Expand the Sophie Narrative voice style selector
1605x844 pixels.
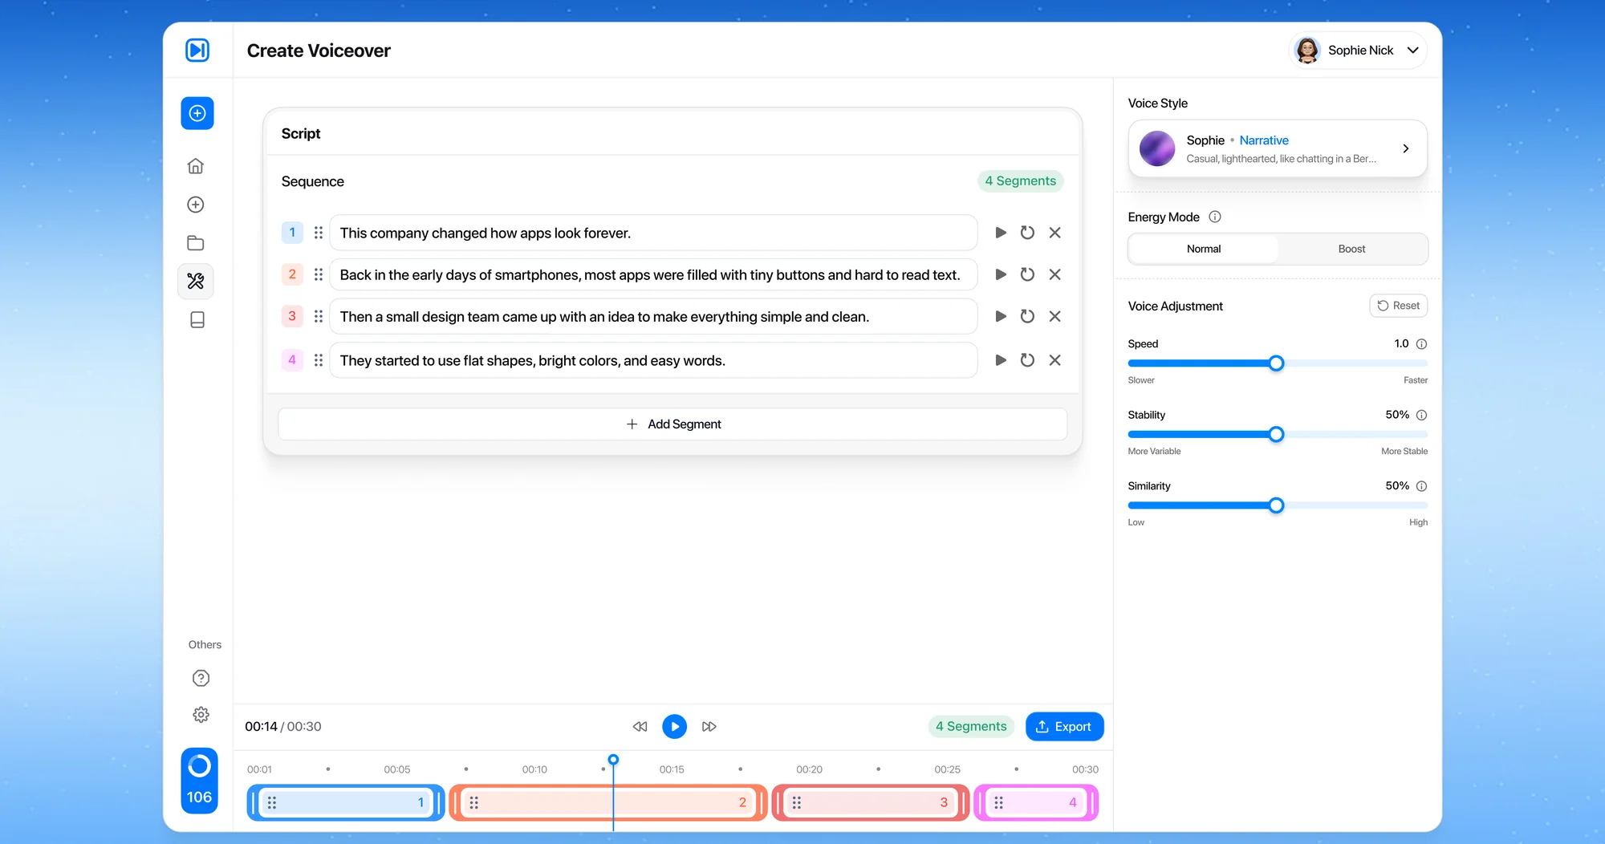click(1278, 148)
